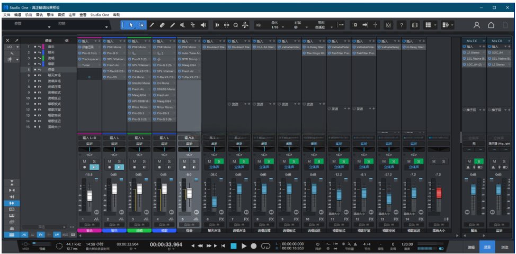Close the channel list with X icon
The height and width of the screenshot is (254, 516).
tap(7, 41)
